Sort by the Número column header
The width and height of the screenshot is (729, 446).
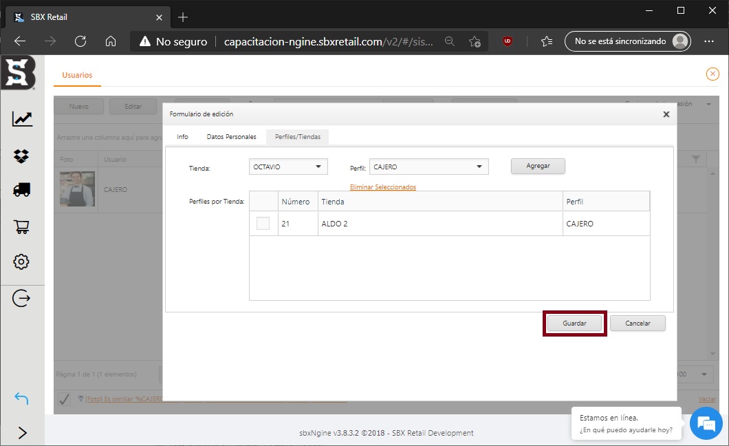click(x=298, y=202)
